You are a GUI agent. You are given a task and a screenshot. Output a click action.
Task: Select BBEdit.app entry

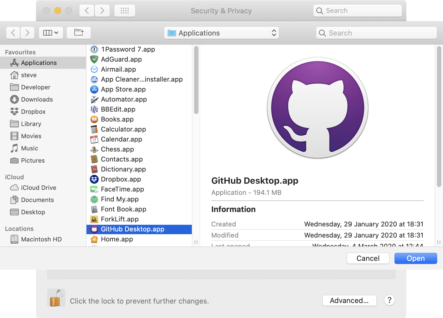139,109
